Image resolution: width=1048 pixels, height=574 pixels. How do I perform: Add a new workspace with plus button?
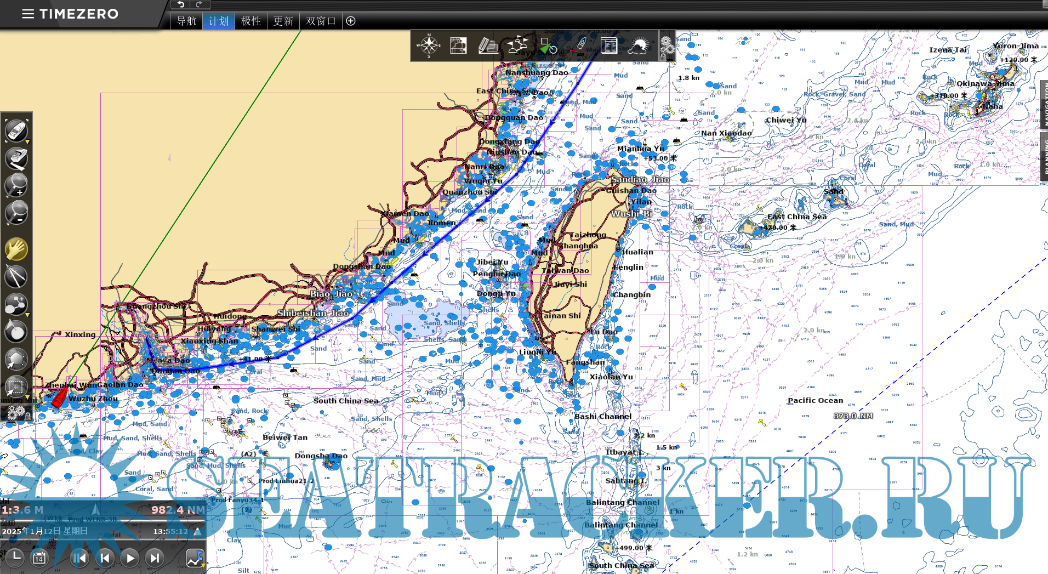pos(351,21)
